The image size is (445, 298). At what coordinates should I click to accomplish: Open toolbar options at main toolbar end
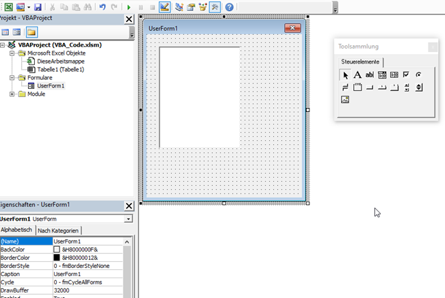(335, 7)
